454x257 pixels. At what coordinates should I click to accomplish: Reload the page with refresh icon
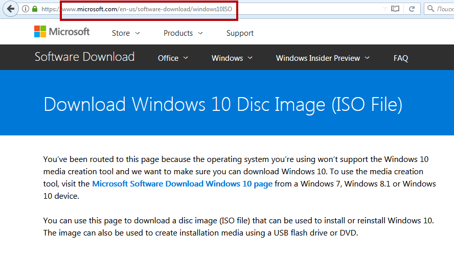[412, 9]
